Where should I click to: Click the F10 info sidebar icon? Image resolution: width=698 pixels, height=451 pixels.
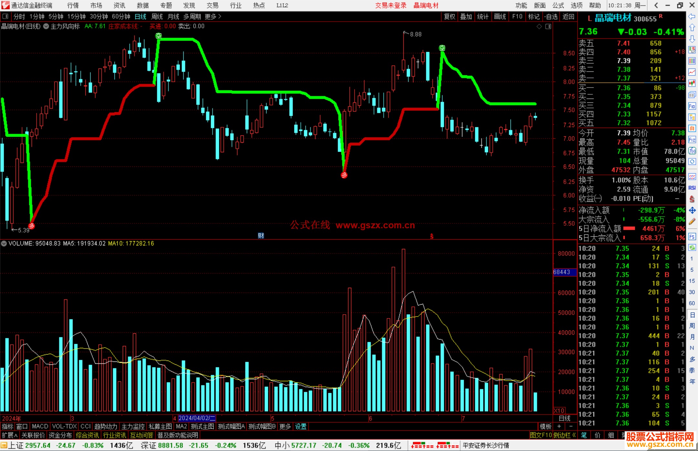(692, 106)
